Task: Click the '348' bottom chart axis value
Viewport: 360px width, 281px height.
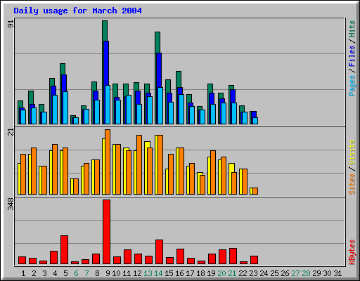Action: point(11,204)
